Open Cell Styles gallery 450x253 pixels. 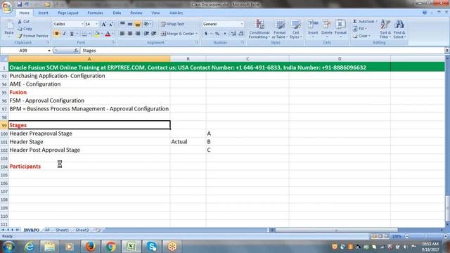coord(295,29)
